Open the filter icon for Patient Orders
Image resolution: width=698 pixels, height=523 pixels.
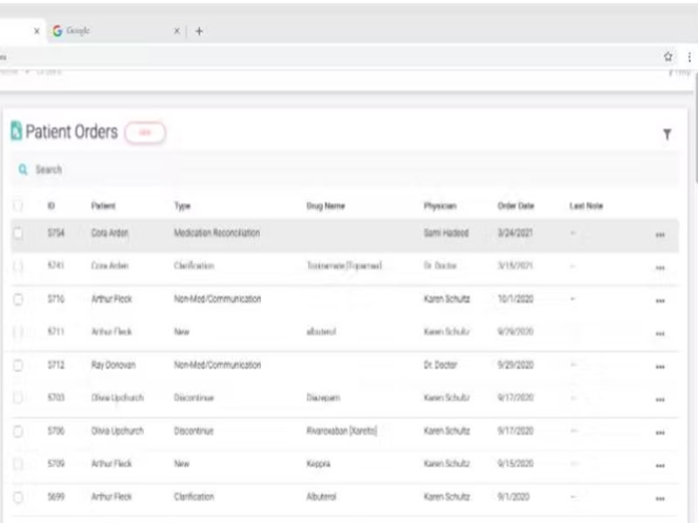coord(667,134)
